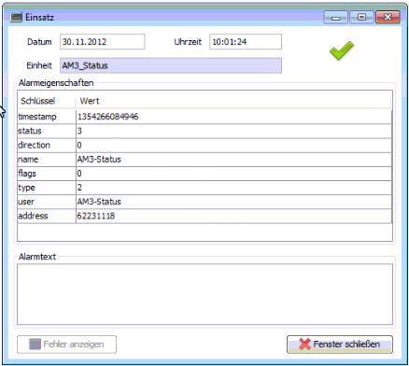409x366 pixels.
Task: Select the type value 2
Action: 233,188
